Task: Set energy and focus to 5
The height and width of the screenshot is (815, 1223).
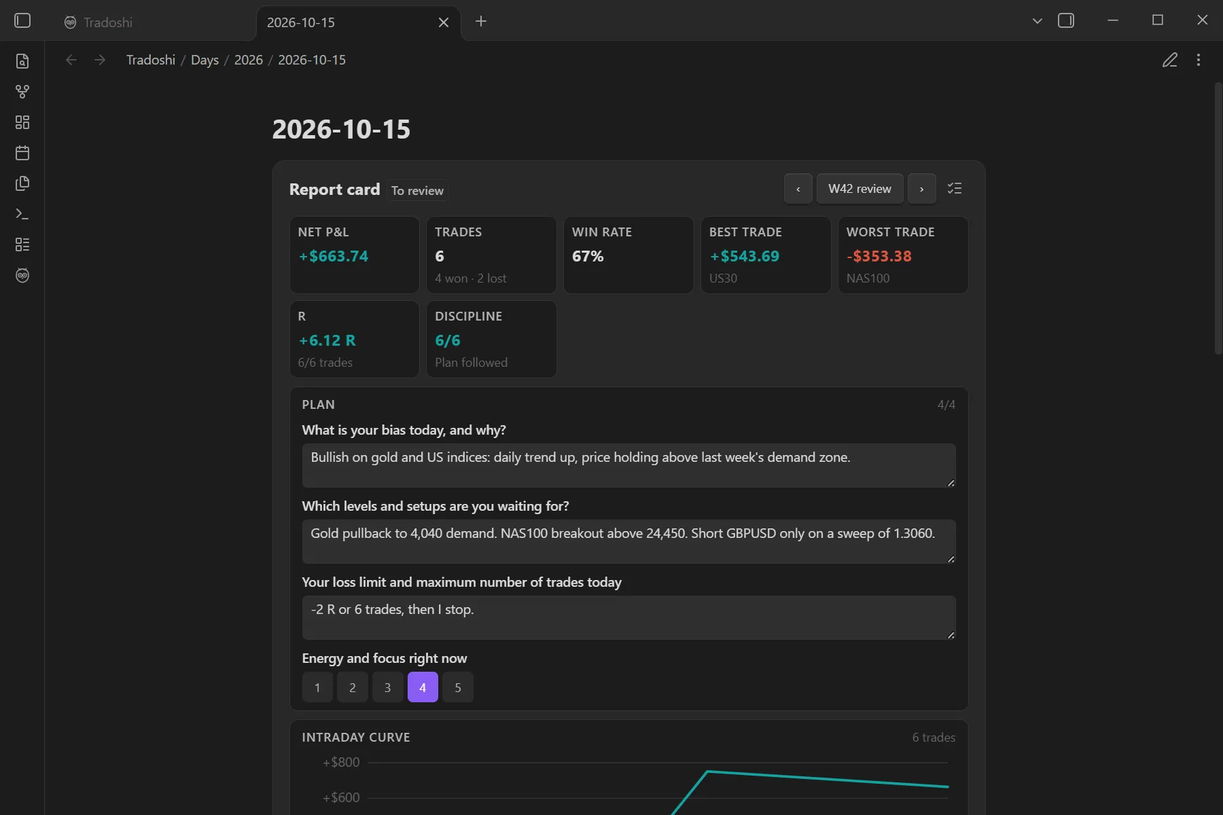Action: (x=458, y=687)
